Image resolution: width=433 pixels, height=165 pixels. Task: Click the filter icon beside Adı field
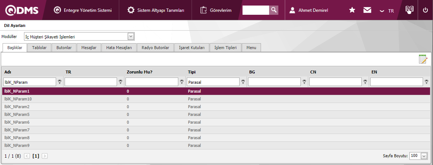tap(59, 82)
